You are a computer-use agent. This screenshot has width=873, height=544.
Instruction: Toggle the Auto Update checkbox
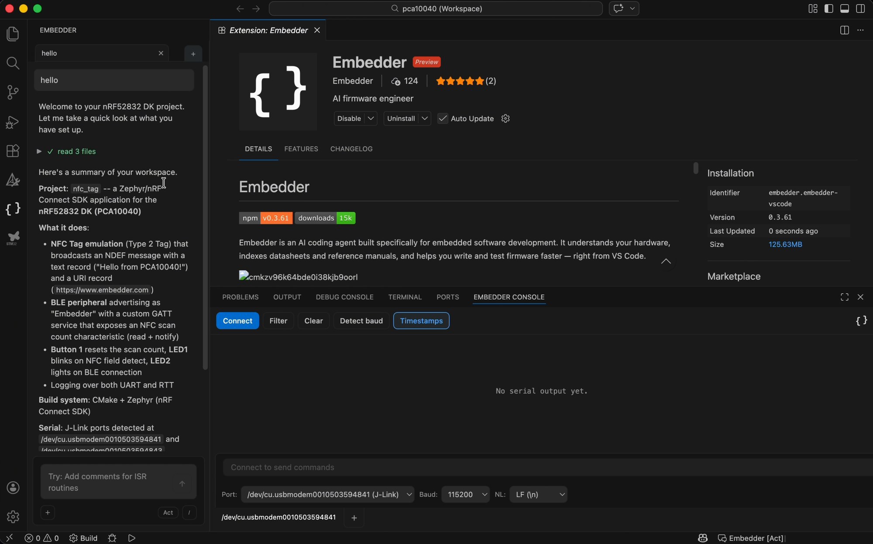[443, 119]
